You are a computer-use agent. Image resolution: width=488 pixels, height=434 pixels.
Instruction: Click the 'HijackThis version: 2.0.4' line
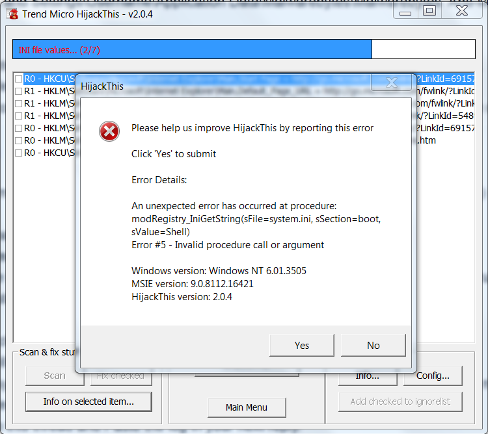pyautogui.click(x=182, y=297)
